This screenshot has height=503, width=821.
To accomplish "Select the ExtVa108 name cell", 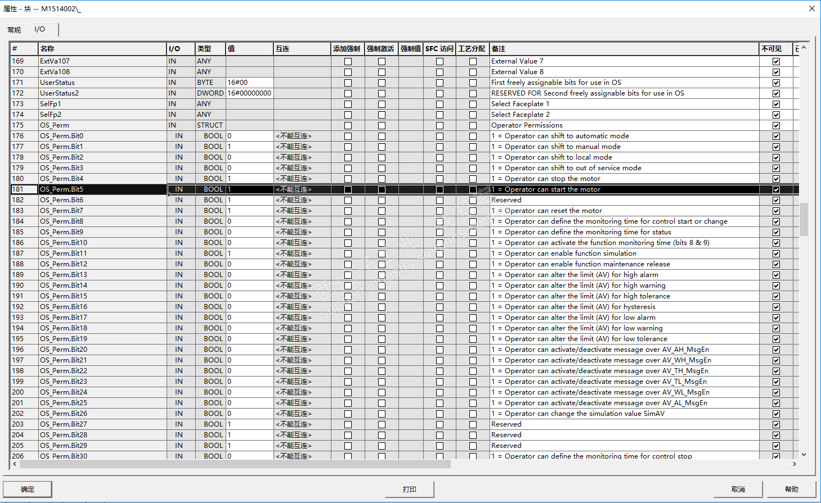I will [x=102, y=72].
